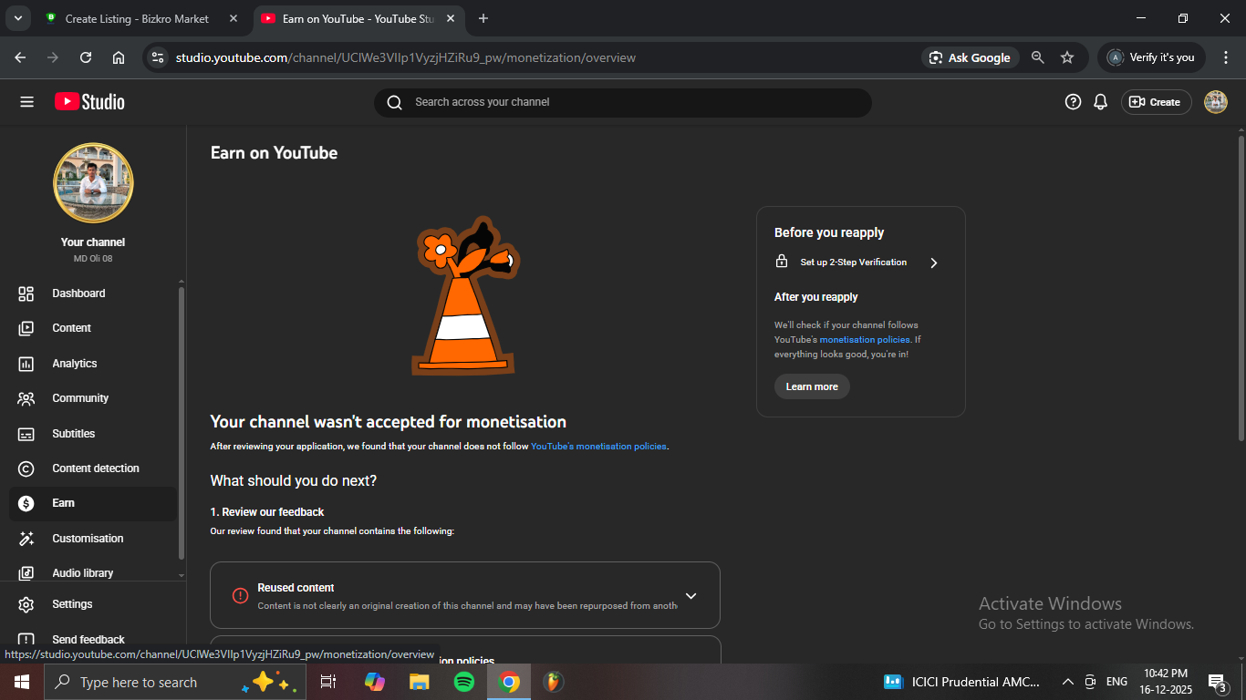The width and height of the screenshot is (1246, 700).
Task: Select Community in the left sidebar
Action: point(80,398)
